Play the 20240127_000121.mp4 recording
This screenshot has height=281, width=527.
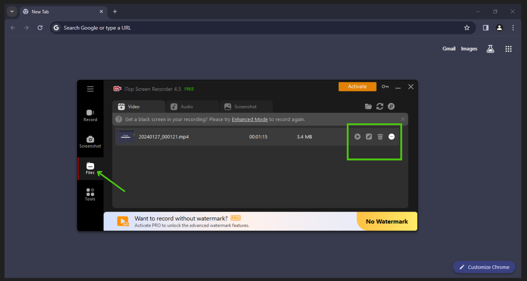click(358, 137)
